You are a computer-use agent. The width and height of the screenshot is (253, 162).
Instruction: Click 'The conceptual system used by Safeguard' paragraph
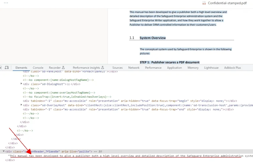[x=186, y=52]
